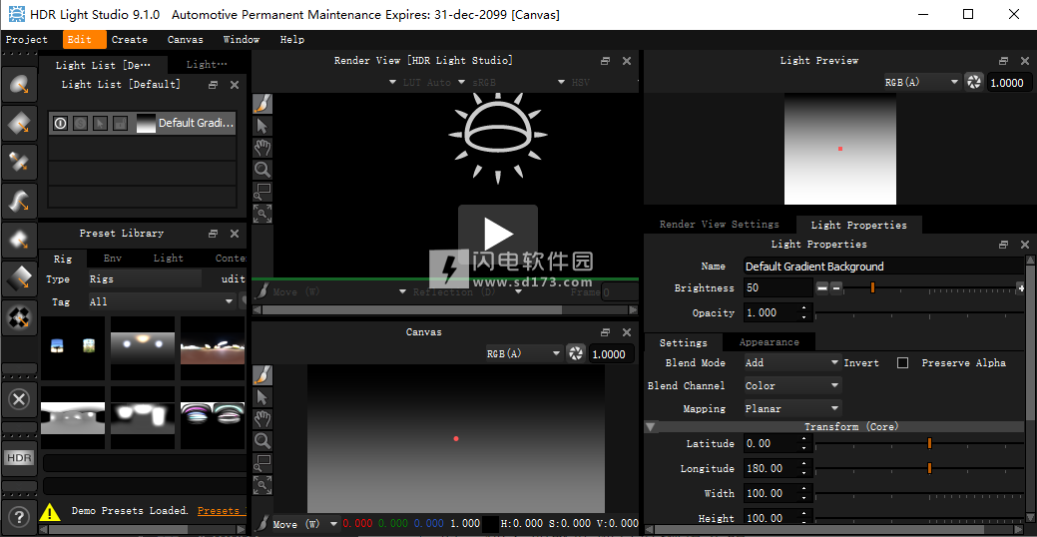Choose the zoom magnifier tool in Canvas panel
The width and height of the screenshot is (1037, 537).
click(262, 441)
